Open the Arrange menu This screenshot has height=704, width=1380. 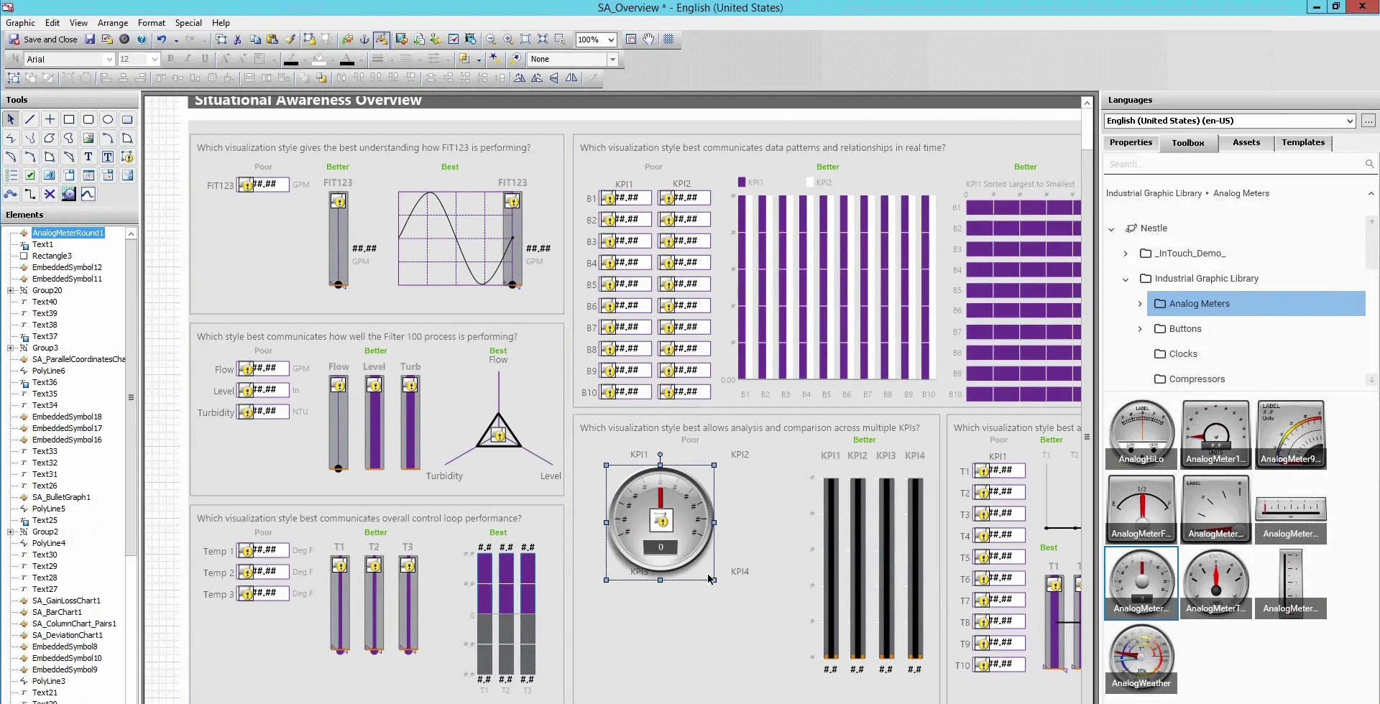112,22
